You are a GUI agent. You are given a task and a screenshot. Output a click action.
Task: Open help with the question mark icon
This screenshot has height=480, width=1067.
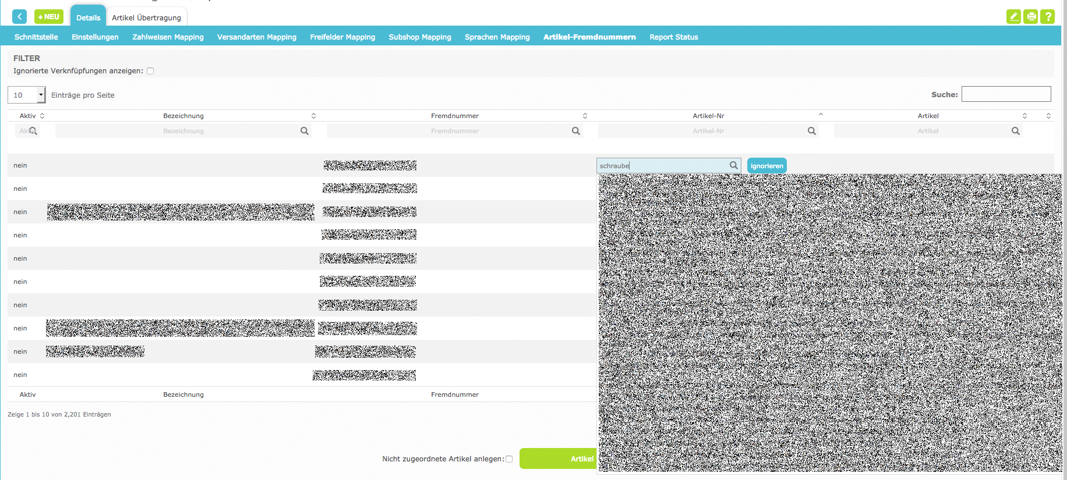1048,17
